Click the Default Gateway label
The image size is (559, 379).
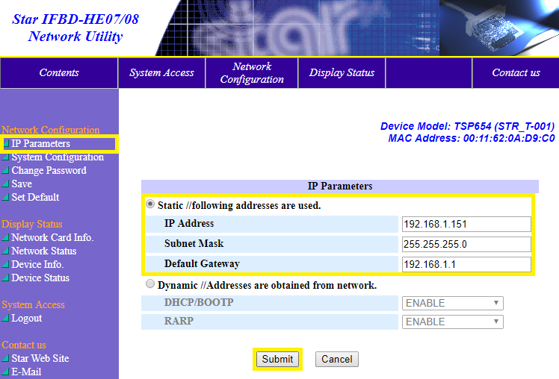(202, 263)
